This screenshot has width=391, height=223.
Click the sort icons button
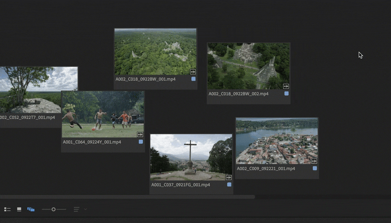[77, 209]
